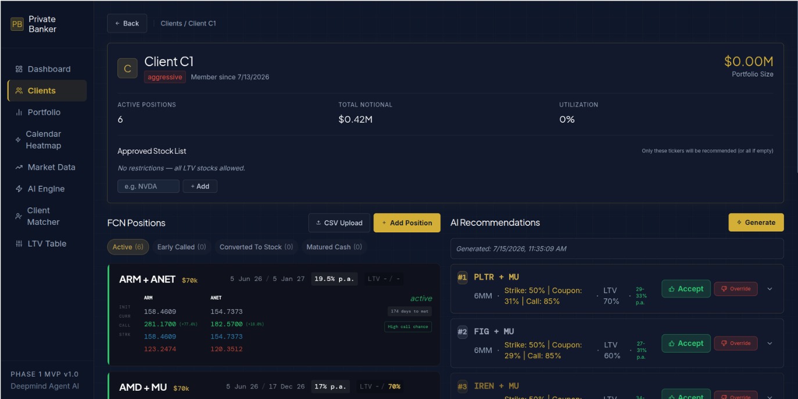Click ARM current price 281.1700
Screen dimensions: 798x399
pos(160,324)
